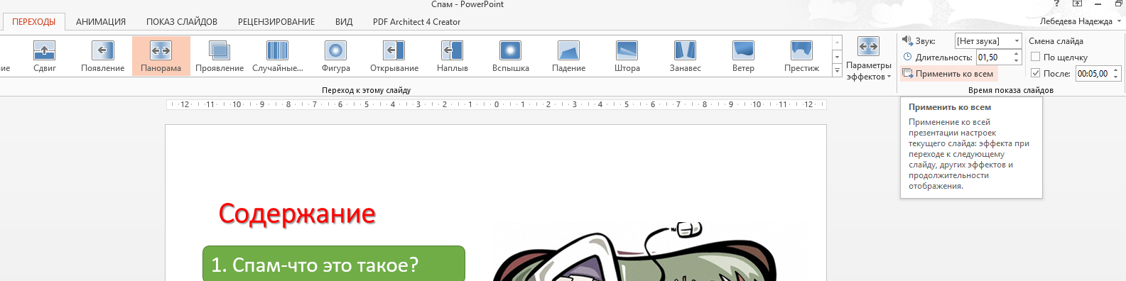Choose the Штора transition
Viewport: 1126px width, 281px height.
627,56
